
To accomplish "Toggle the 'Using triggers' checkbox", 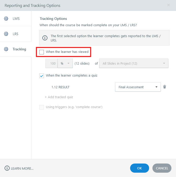I will pos(42,107).
